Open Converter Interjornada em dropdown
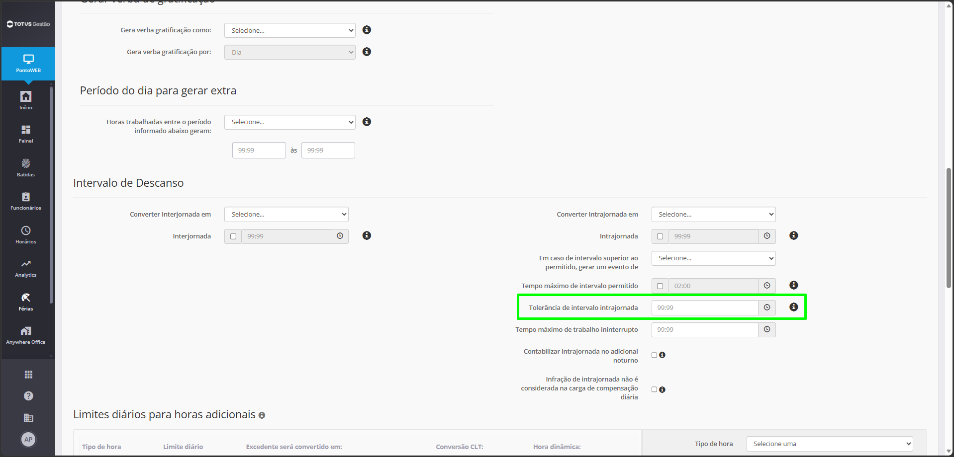The width and height of the screenshot is (954, 457). coord(286,215)
